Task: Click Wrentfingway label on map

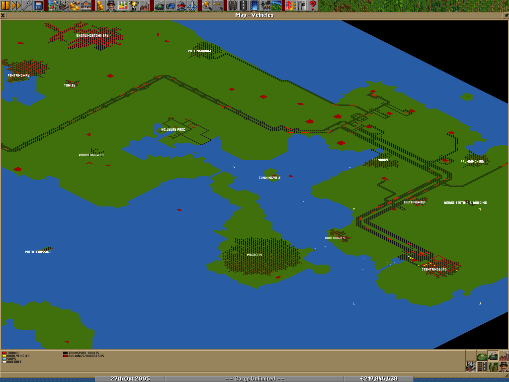Action: (x=91, y=155)
